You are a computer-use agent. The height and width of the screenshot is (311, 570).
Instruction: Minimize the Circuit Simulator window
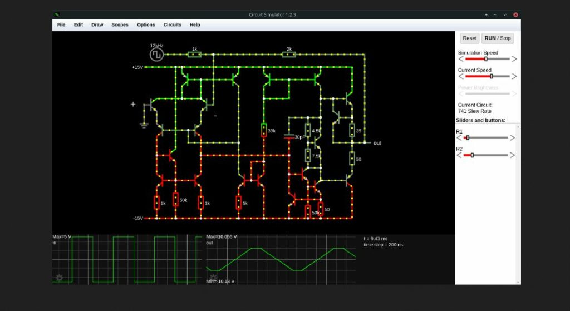pyautogui.click(x=495, y=14)
